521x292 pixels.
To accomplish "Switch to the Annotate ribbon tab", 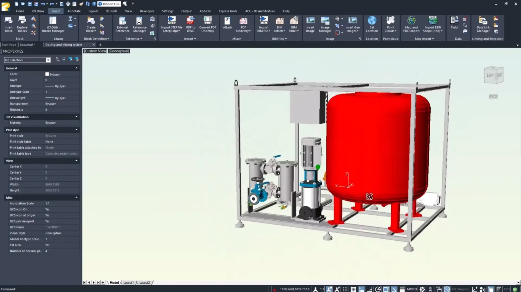I will click(74, 11).
